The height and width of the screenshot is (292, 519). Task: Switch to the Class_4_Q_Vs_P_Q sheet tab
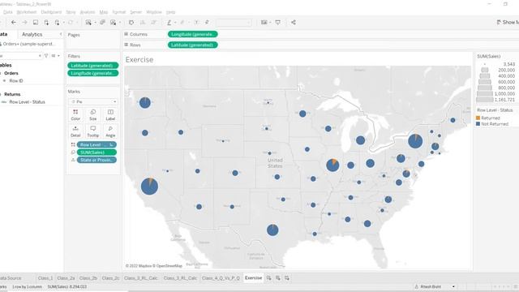[221, 278]
